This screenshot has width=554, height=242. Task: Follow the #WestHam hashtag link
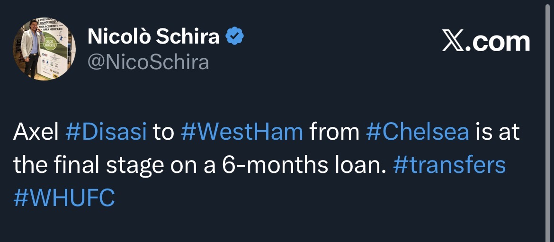point(242,133)
